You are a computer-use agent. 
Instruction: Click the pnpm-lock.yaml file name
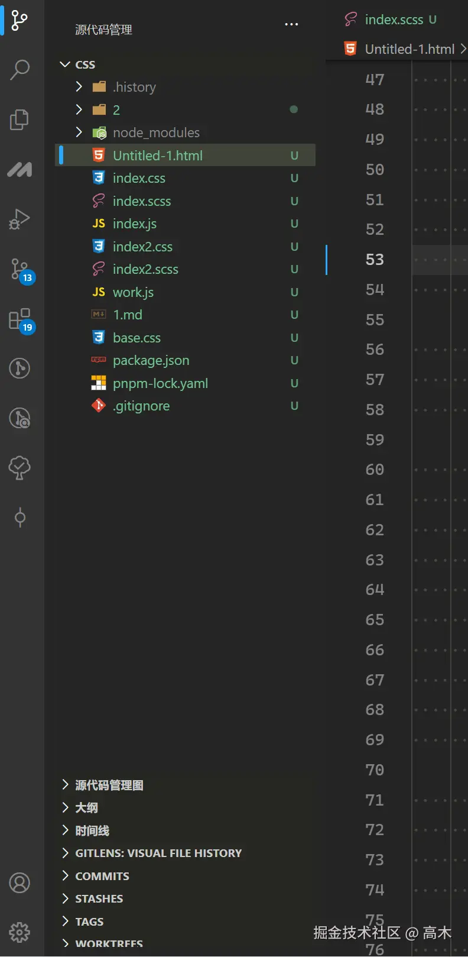[x=160, y=383]
